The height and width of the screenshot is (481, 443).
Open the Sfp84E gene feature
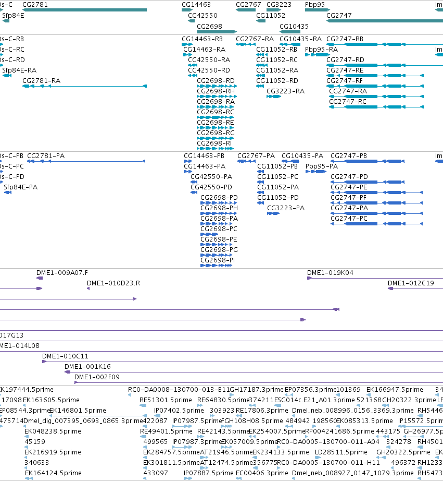pyautogui.click(x=6, y=21)
